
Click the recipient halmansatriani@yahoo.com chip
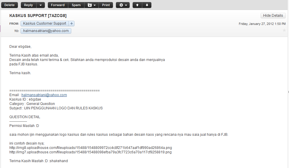(x=46, y=31)
